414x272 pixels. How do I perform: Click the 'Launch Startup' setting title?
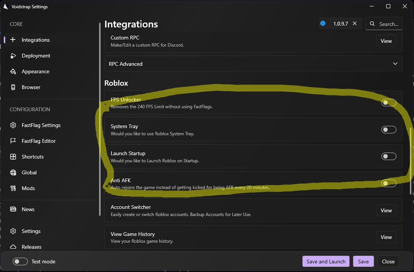[x=128, y=153]
